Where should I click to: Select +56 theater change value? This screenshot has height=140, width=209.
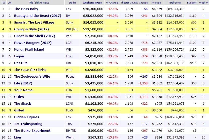tap(145, 9)
